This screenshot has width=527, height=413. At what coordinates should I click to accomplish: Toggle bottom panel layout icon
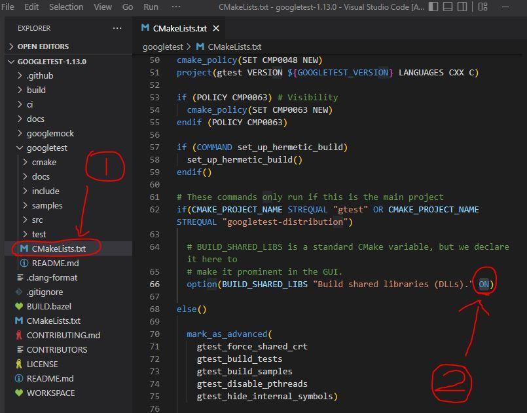tap(448, 7)
